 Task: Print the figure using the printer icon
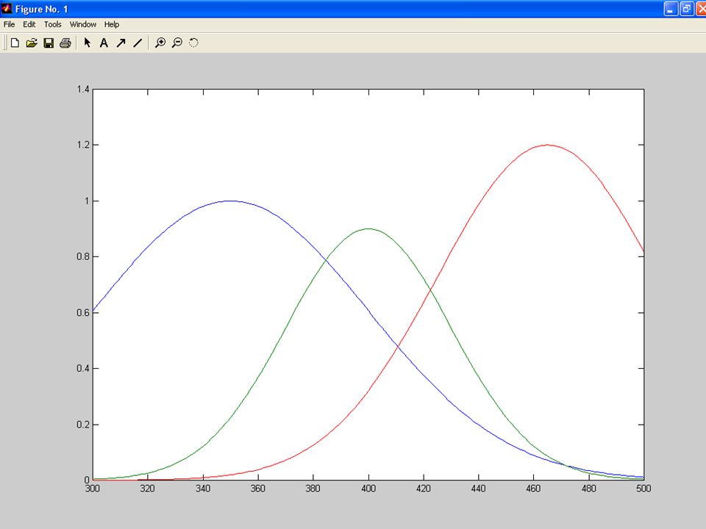pyautogui.click(x=65, y=43)
